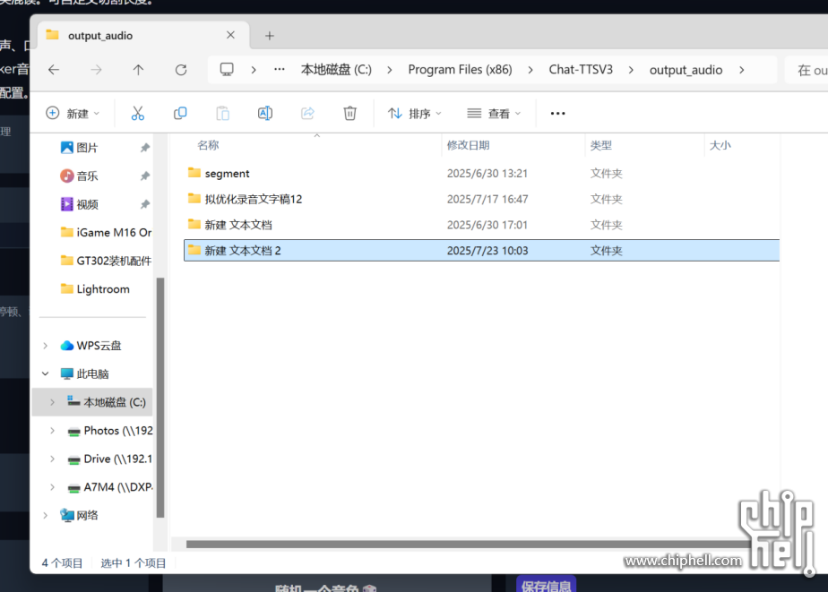Unpin 图片 with its pin icon
Viewport: 828px width, 592px height.
(x=144, y=148)
